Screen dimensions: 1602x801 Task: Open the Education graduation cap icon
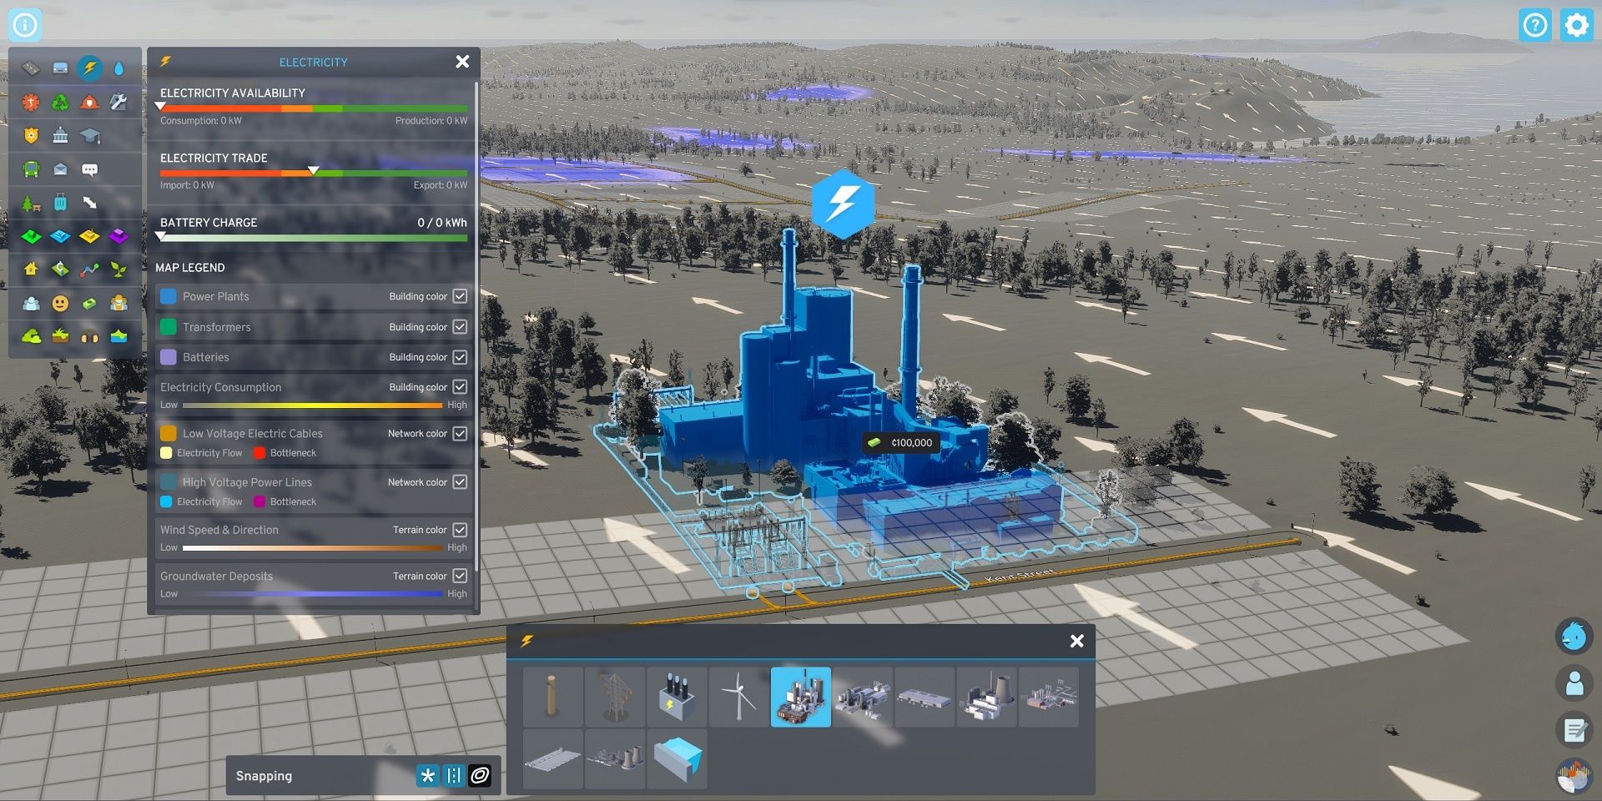89,136
